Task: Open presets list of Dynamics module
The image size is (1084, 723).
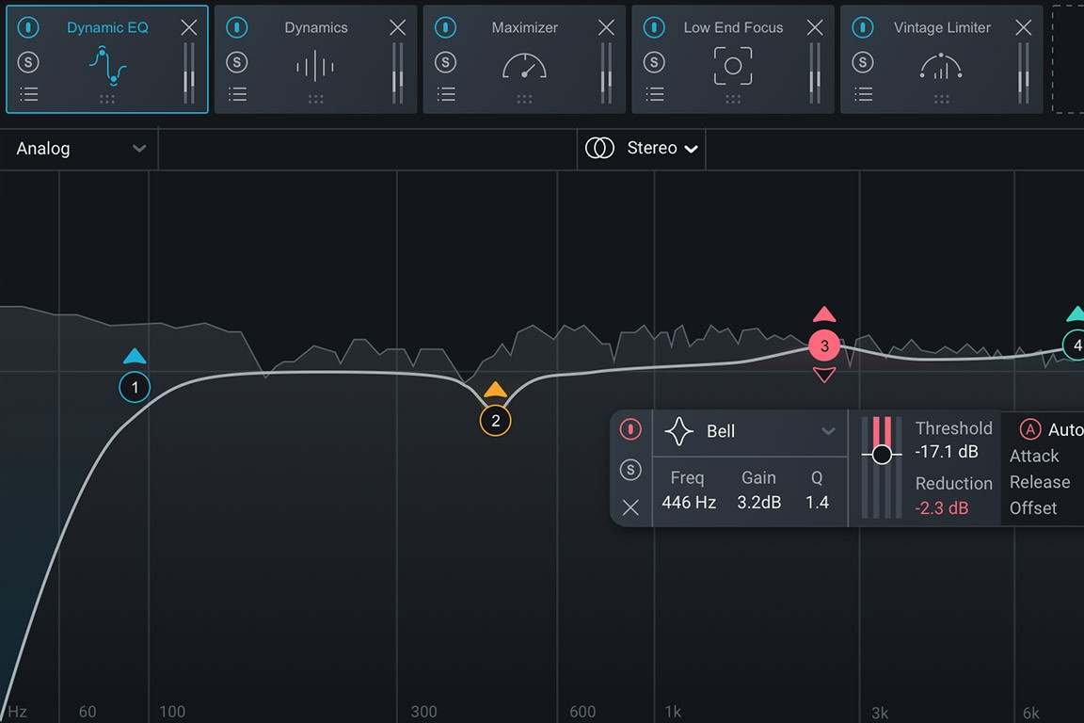Action: (237, 94)
